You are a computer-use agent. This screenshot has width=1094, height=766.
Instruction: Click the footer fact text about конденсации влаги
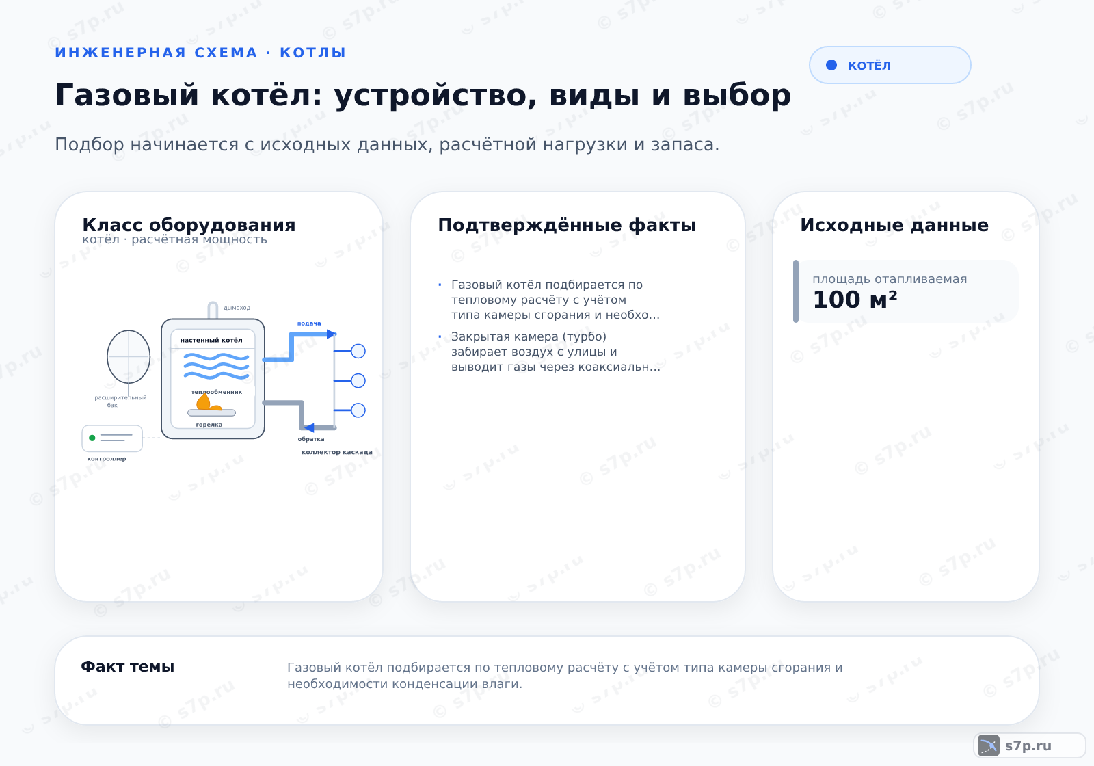[565, 676]
